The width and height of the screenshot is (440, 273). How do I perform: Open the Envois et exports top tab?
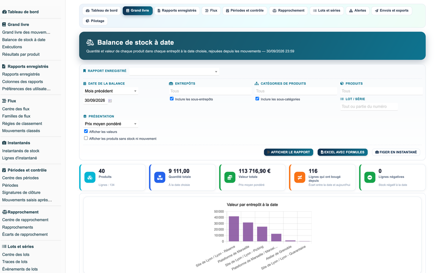pos(392,11)
